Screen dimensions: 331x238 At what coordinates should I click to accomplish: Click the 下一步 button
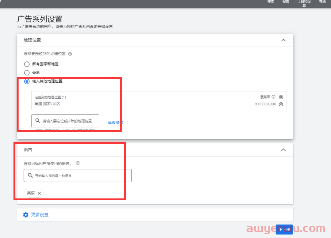point(284,229)
